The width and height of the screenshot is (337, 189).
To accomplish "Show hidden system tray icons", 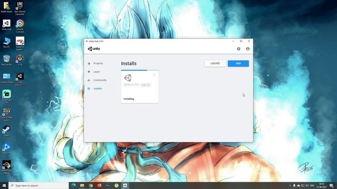I will pyautogui.click(x=290, y=185).
